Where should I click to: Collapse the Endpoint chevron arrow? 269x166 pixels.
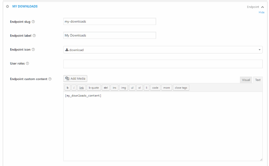pyautogui.click(x=262, y=7)
